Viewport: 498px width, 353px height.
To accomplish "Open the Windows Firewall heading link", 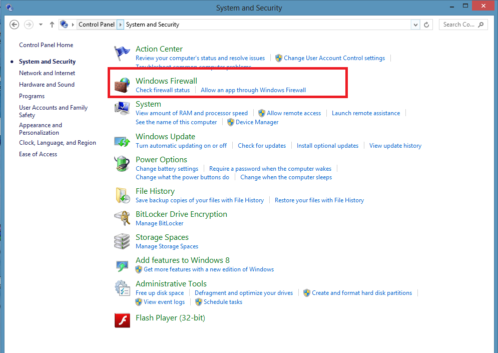I will (x=167, y=81).
